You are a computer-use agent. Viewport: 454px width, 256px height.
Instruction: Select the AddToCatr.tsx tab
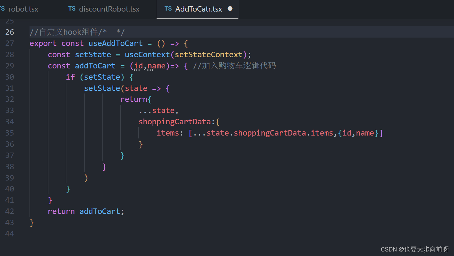pyautogui.click(x=197, y=9)
